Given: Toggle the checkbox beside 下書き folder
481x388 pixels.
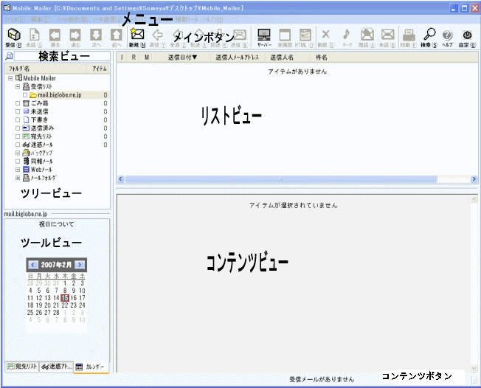Looking at the screenshot, I should [18, 119].
